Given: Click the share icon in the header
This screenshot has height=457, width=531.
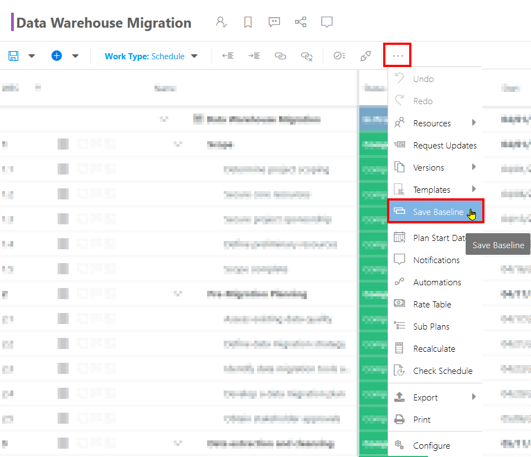Looking at the screenshot, I should click(300, 22).
